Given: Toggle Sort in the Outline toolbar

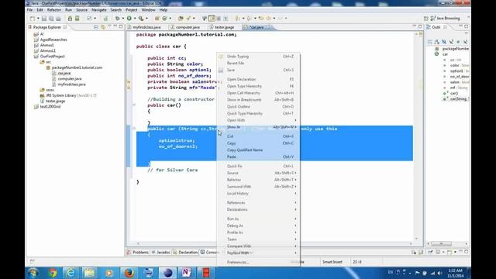Looking at the screenshot, I should click(437, 42).
